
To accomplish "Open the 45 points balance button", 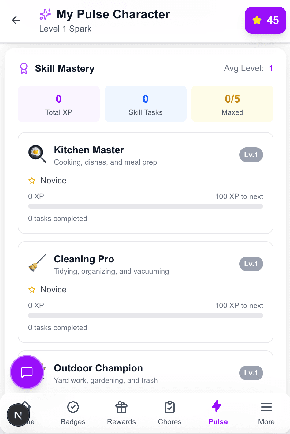I will tap(266, 20).
